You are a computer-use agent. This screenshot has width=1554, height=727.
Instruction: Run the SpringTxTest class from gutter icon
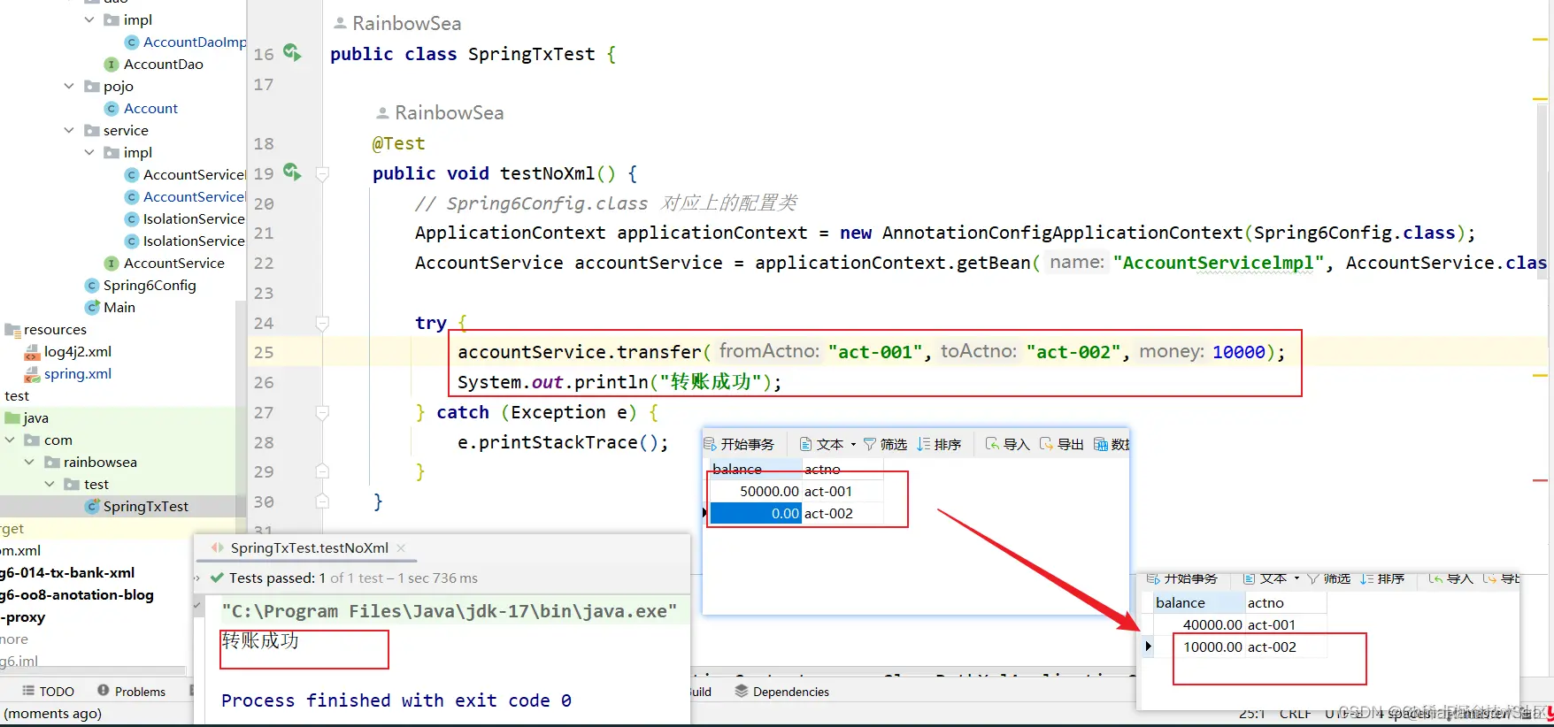click(292, 52)
